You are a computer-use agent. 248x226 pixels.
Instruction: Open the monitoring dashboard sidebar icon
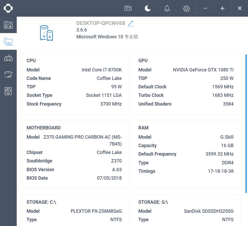click(x=8, y=25)
